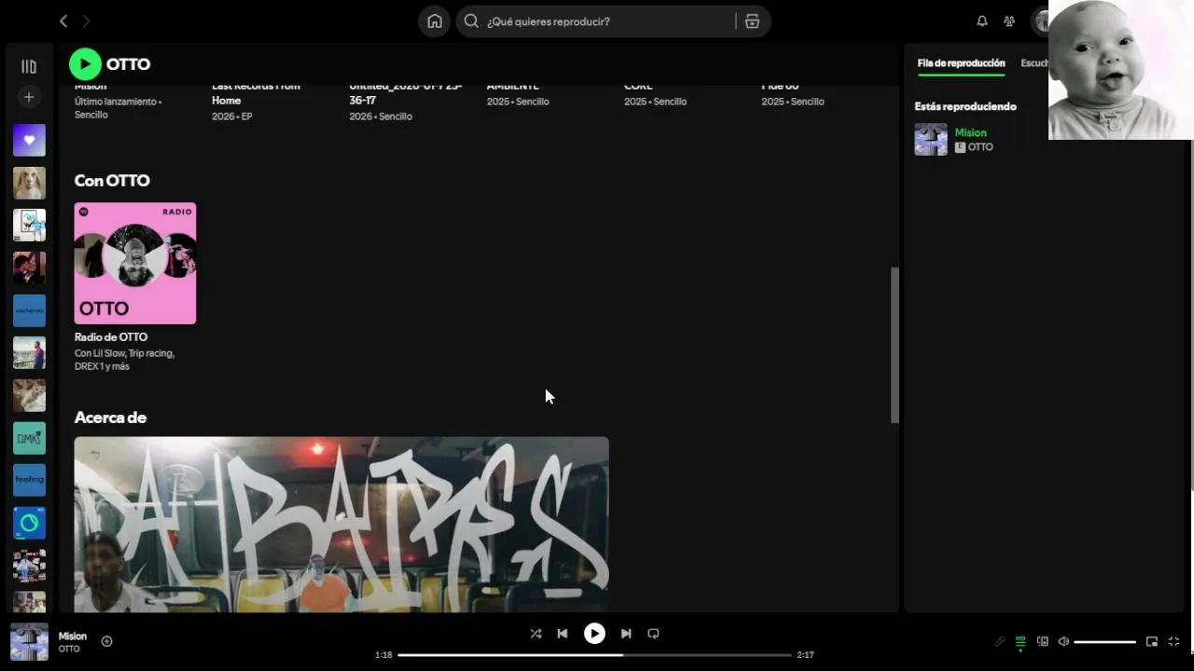Open the user profile avatar
This screenshot has width=1194, height=671.
(1040, 21)
